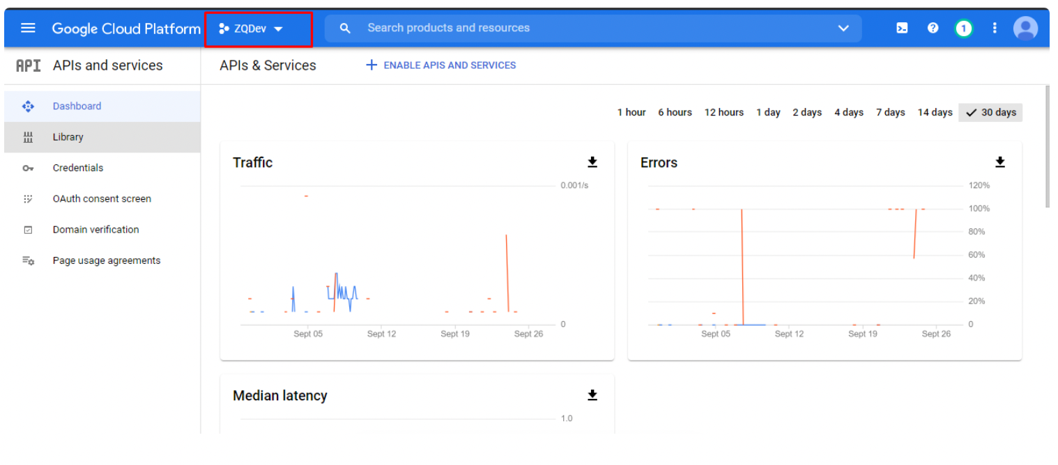Select the 7 days time range
This screenshot has height=465, width=1058.
point(891,113)
